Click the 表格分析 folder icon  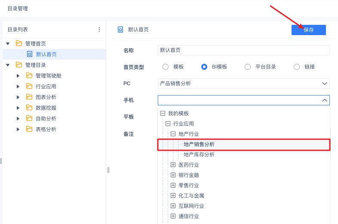coord(29,129)
